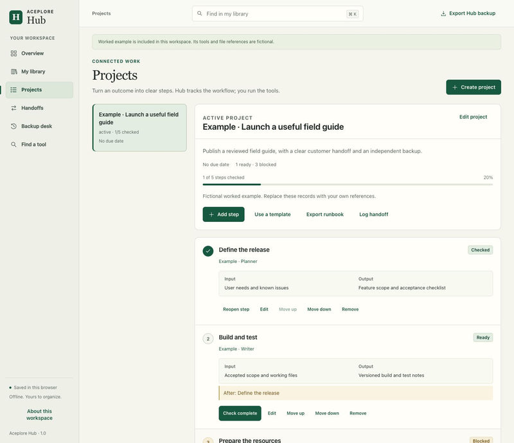Move down the Define the release step
Screen dimensions: 514x443
click(319, 309)
